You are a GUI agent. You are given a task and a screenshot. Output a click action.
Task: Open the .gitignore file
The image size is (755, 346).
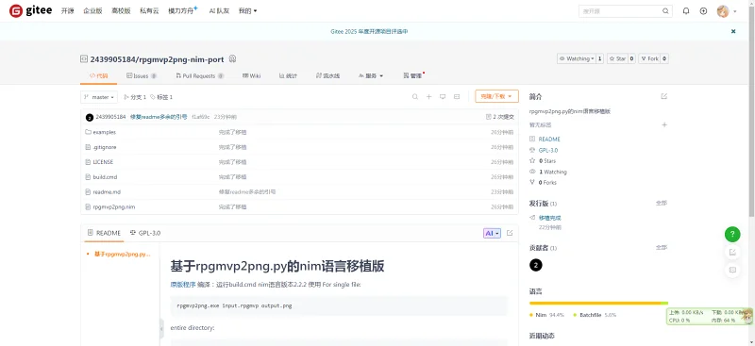pyautogui.click(x=105, y=147)
